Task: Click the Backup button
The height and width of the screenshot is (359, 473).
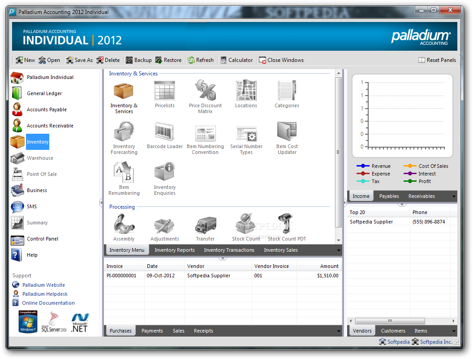Action: (138, 60)
